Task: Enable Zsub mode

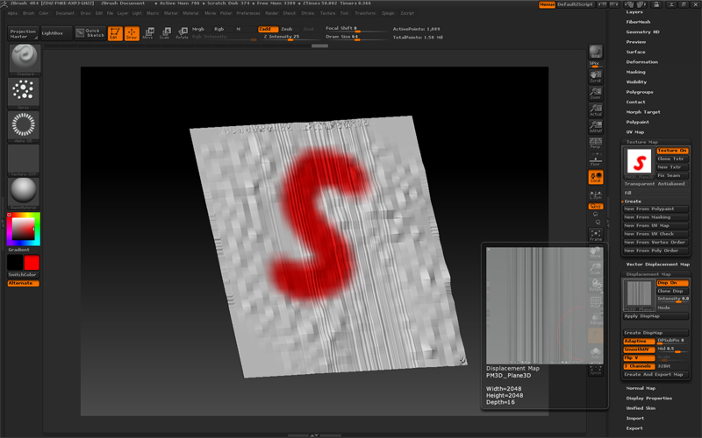Action: point(287,29)
